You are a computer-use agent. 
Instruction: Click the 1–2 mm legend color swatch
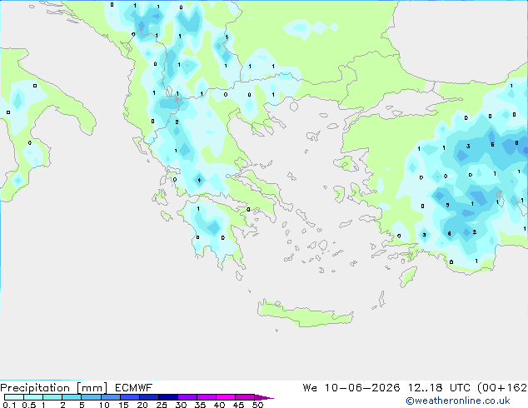(52, 397)
